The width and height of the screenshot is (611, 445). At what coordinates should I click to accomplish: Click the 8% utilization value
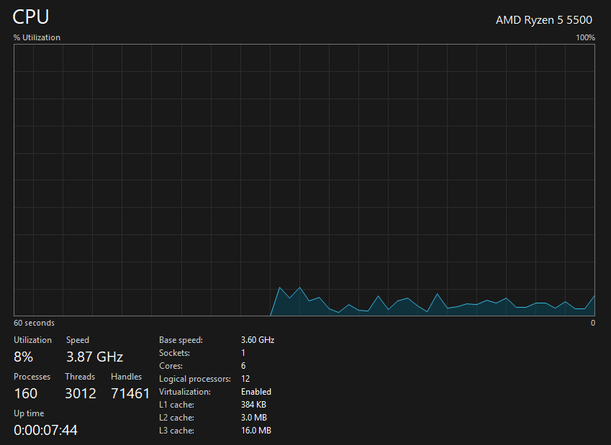[23, 357]
